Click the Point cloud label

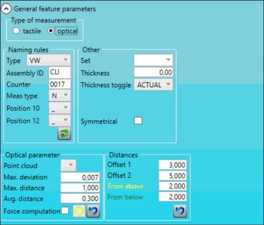click(x=20, y=165)
